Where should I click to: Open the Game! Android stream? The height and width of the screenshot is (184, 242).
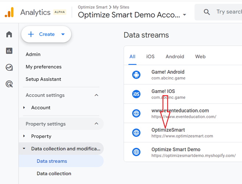(x=183, y=75)
